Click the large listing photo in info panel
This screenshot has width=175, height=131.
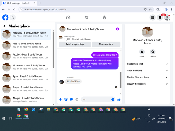point(147,32)
